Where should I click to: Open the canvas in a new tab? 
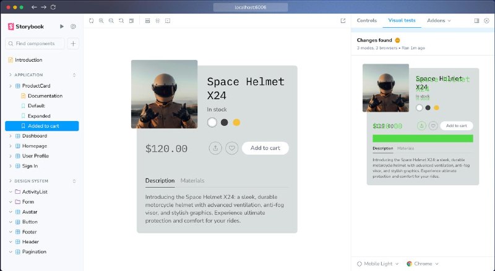(343, 21)
